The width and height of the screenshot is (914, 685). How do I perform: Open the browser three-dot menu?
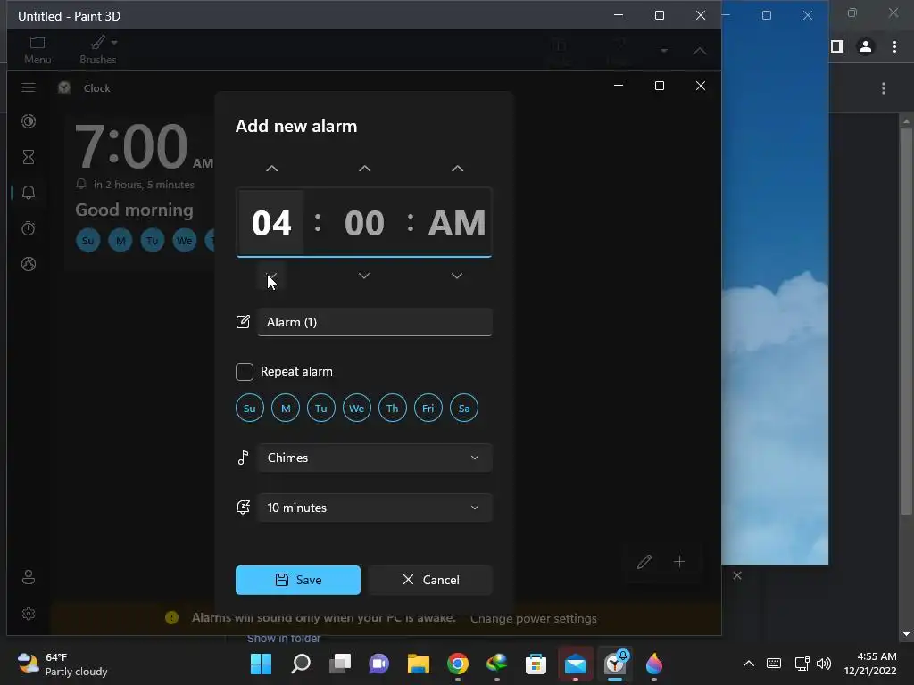point(894,46)
